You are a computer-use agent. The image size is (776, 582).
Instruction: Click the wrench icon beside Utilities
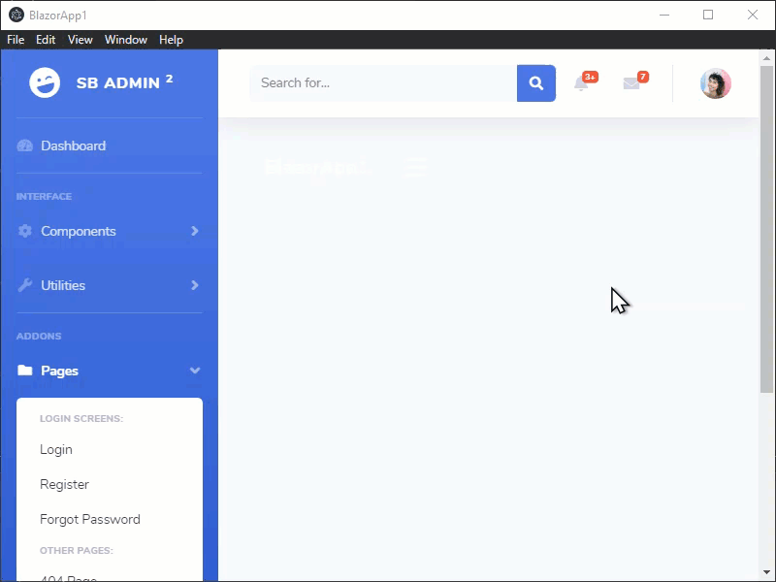24,285
